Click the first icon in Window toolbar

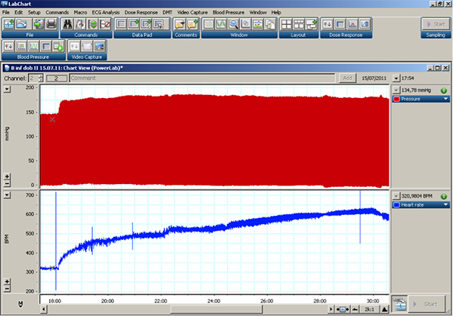click(209, 24)
